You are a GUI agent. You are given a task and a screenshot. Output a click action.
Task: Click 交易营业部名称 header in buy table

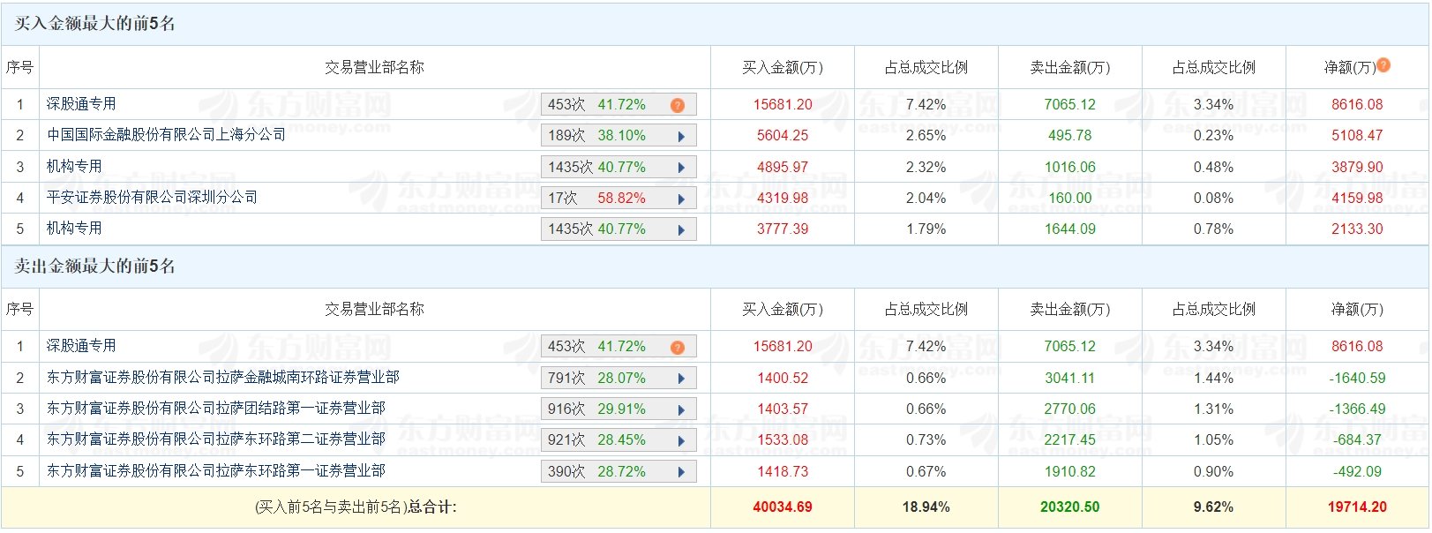click(375, 67)
